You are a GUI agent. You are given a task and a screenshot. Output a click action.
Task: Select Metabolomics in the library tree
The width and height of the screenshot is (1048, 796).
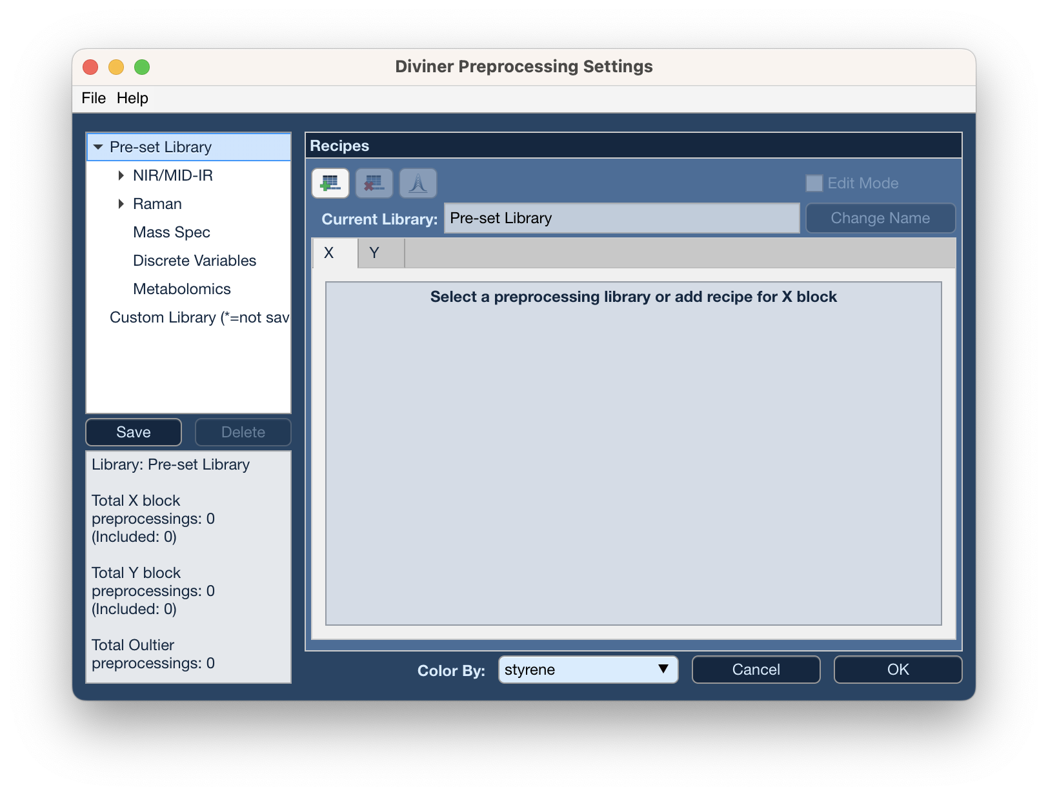[x=182, y=289]
